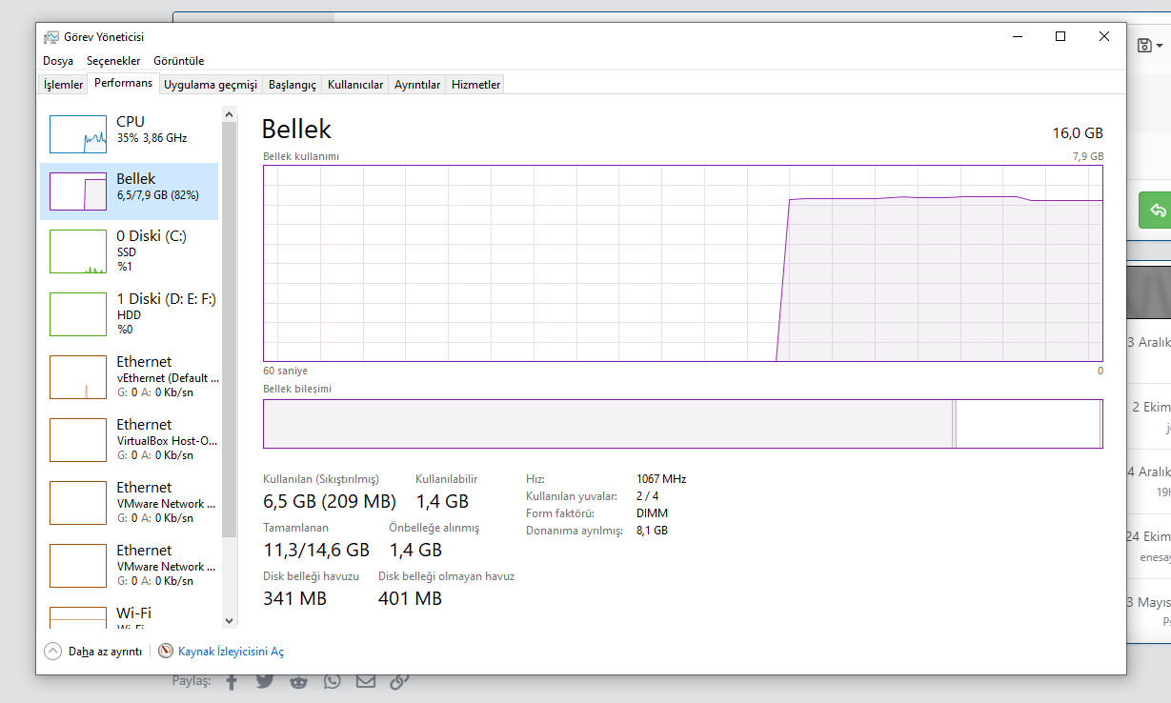Viewport: 1171px width, 703px height.
Task: Click the Daha az ayrıntı collapse arrow icon
Action: [52, 652]
